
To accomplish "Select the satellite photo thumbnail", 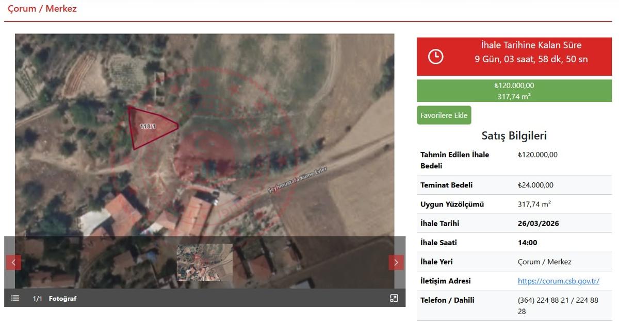I will (204, 262).
